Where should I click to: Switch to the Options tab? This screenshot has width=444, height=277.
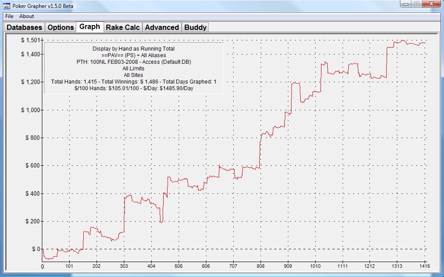(60, 27)
